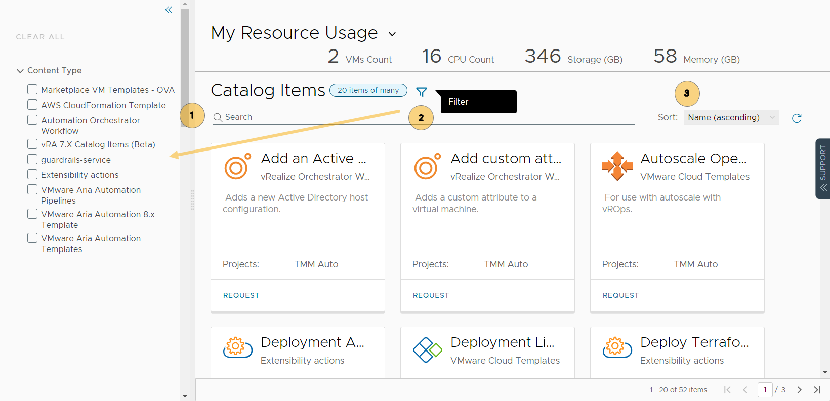Screen dimensions: 830x401
Task: Request the Autoscale Operations item
Action: 621,295
